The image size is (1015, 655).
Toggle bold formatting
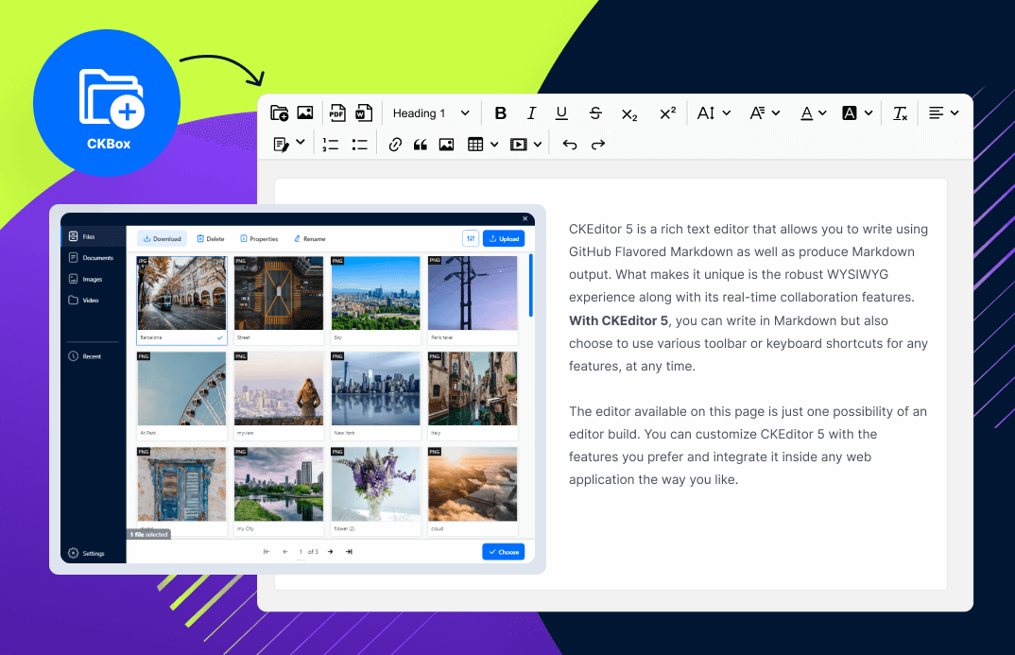(500, 113)
